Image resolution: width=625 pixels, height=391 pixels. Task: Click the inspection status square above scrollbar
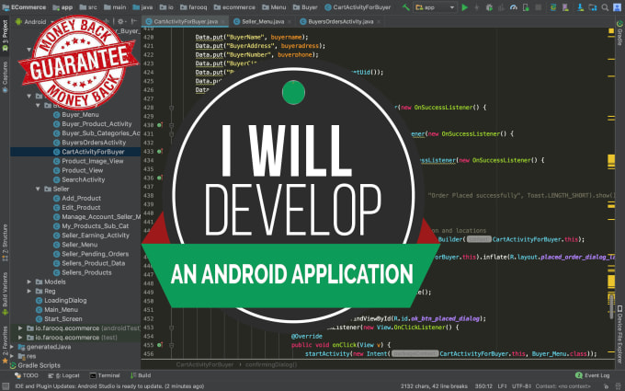pyautogui.click(x=611, y=30)
